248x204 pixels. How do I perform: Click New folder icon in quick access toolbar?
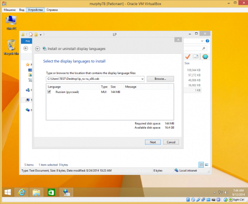(x=36, y=35)
